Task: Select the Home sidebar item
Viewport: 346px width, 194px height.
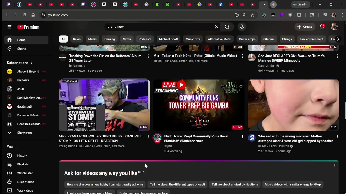Action: (26, 40)
